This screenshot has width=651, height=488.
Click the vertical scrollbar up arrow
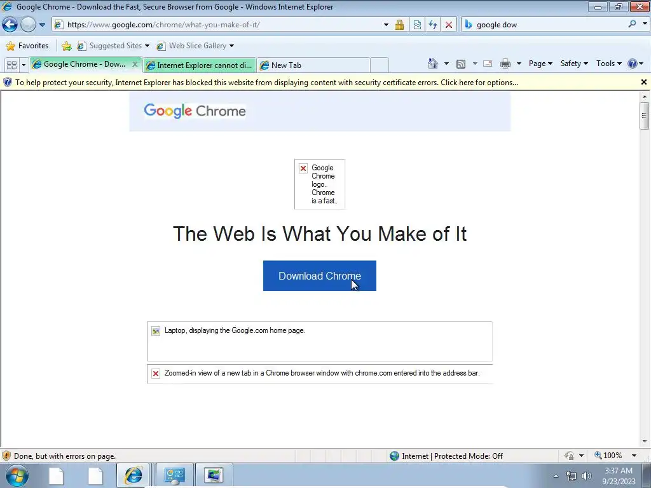645,97
